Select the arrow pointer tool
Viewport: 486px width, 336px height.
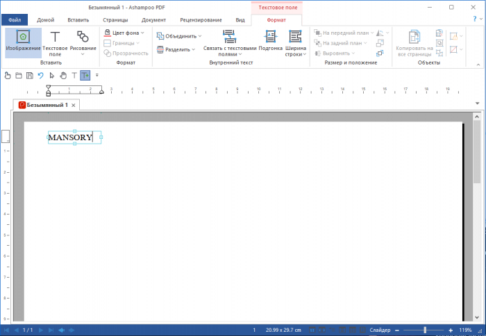[x=51, y=75]
